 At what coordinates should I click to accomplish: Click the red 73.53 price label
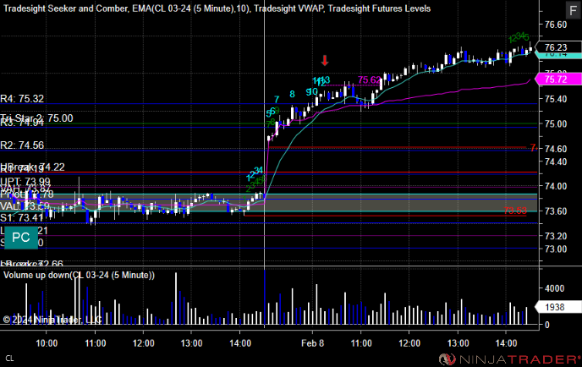515,211
